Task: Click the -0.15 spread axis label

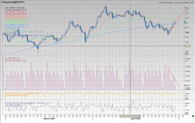Action: point(188,110)
